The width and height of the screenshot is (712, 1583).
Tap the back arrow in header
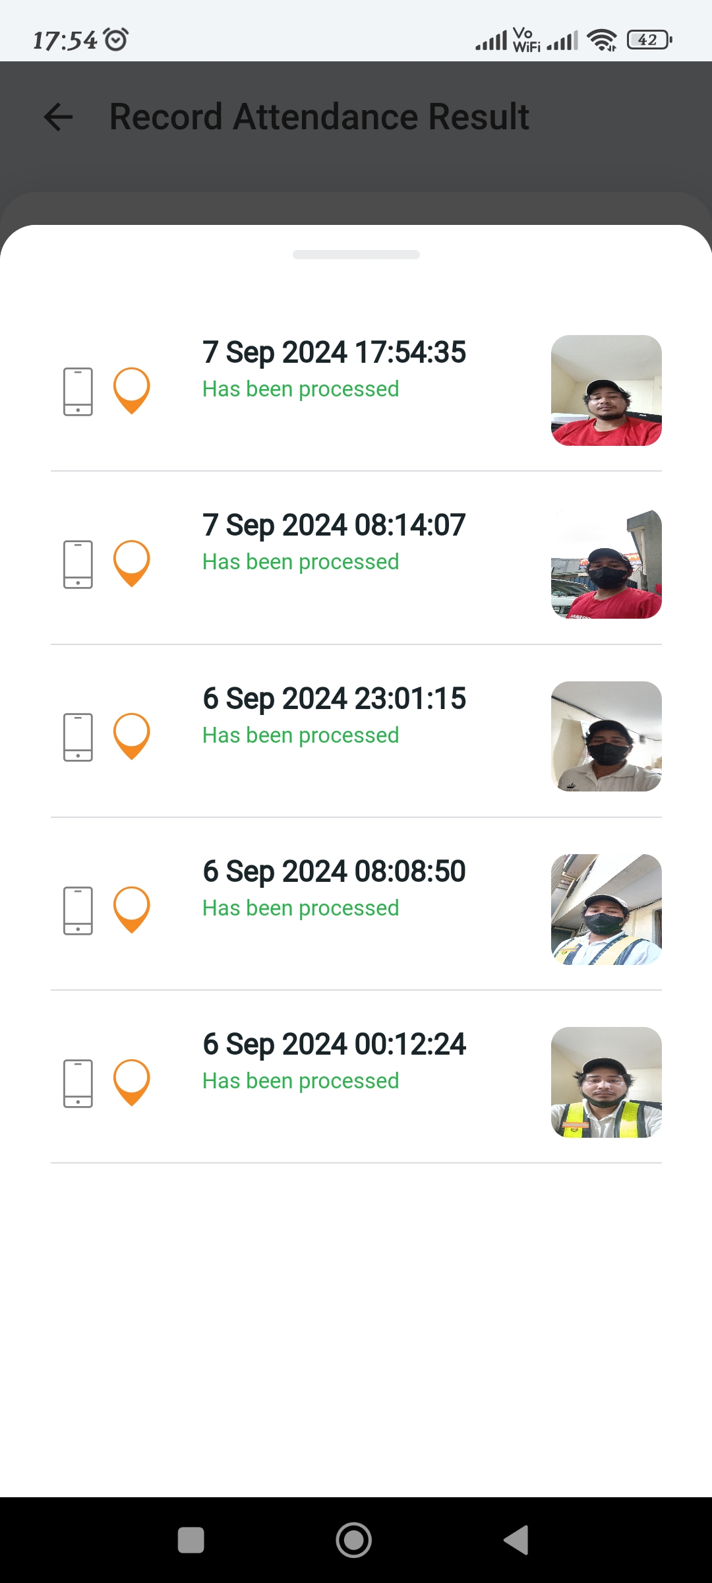[x=58, y=117]
